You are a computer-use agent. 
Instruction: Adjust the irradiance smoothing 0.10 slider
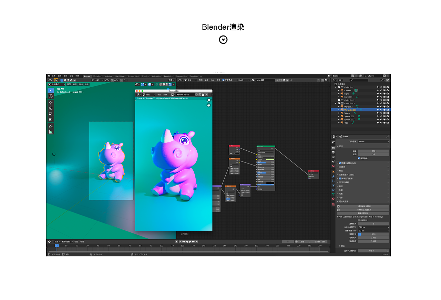[373, 234]
